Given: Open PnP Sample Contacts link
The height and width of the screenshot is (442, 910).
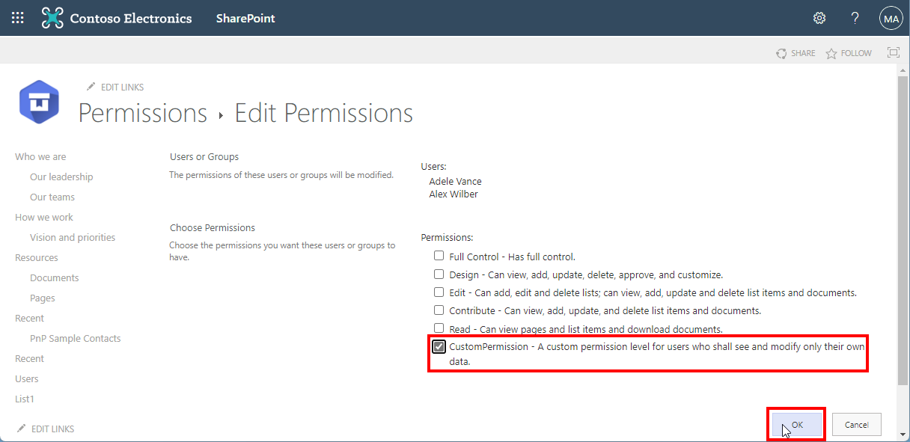Looking at the screenshot, I should (75, 338).
